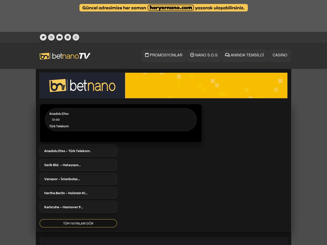The image size is (327, 245).
Task: Open the CASINO menu item
Action: 279,56
